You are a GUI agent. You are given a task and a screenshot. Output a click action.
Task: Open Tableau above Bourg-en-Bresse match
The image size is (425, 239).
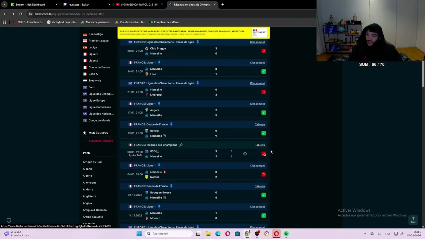tap(260, 186)
